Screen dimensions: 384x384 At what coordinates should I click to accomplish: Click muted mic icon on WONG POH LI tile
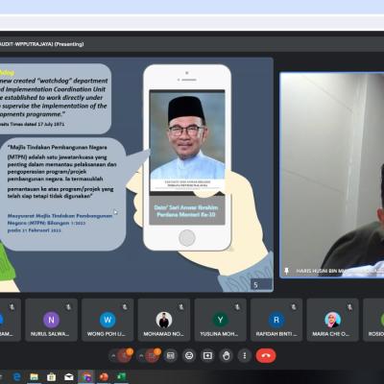pyautogui.click(x=125, y=307)
